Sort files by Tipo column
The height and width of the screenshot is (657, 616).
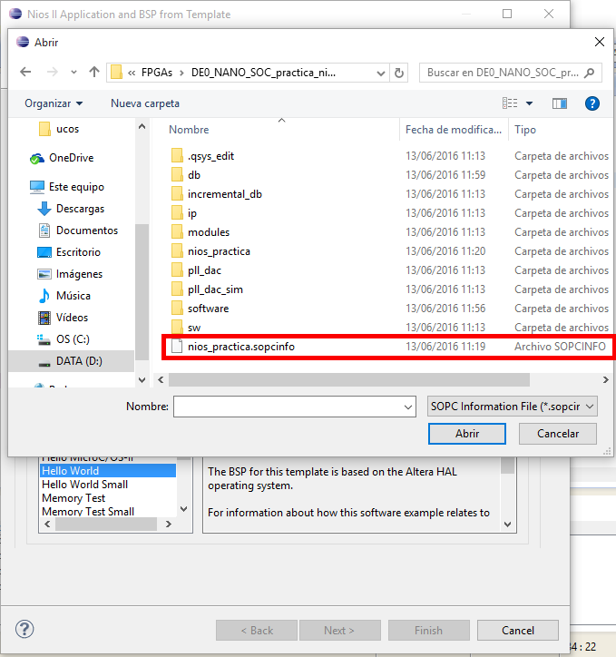[x=525, y=130]
